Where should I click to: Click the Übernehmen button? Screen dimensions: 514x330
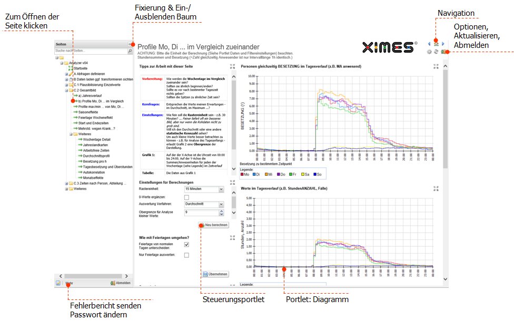click(x=215, y=274)
